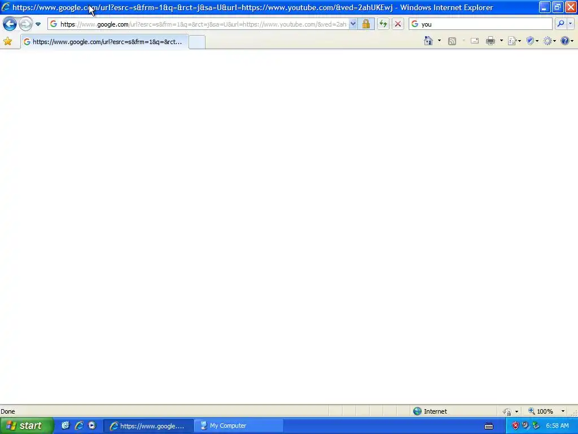The width and height of the screenshot is (578, 434).
Task: Click the tray icon right of the red shield
Action: point(526,426)
